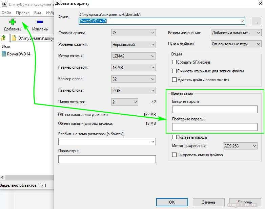Enable Создать SFX-архив checkbox

[x=174, y=62]
